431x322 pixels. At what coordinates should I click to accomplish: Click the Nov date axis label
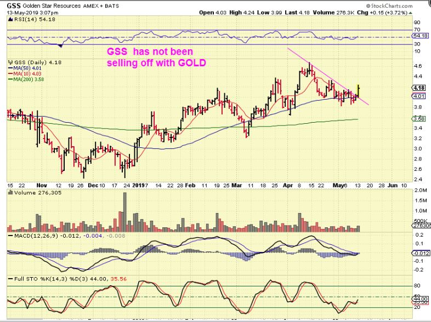pyautogui.click(x=42, y=185)
